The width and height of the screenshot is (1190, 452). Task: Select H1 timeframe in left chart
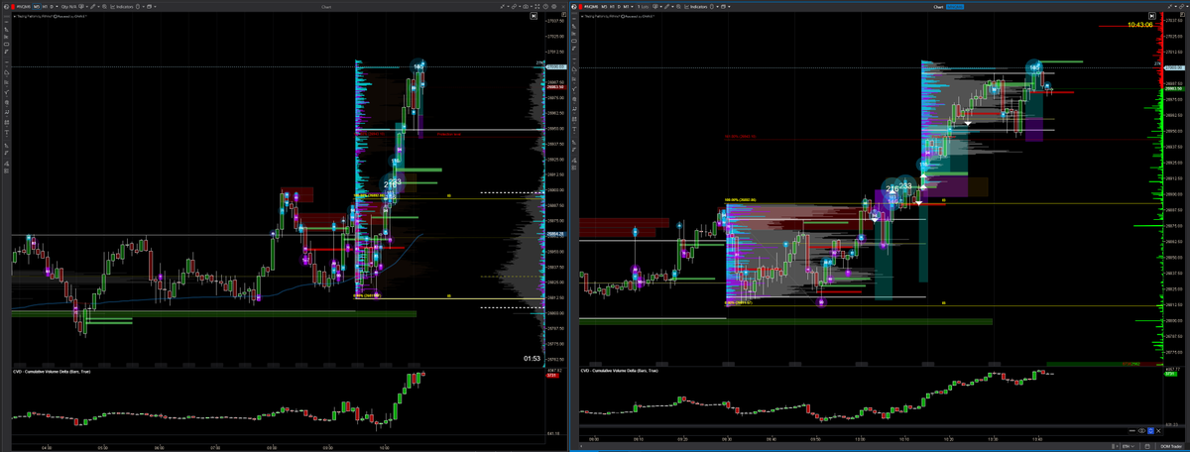(45, 6)
